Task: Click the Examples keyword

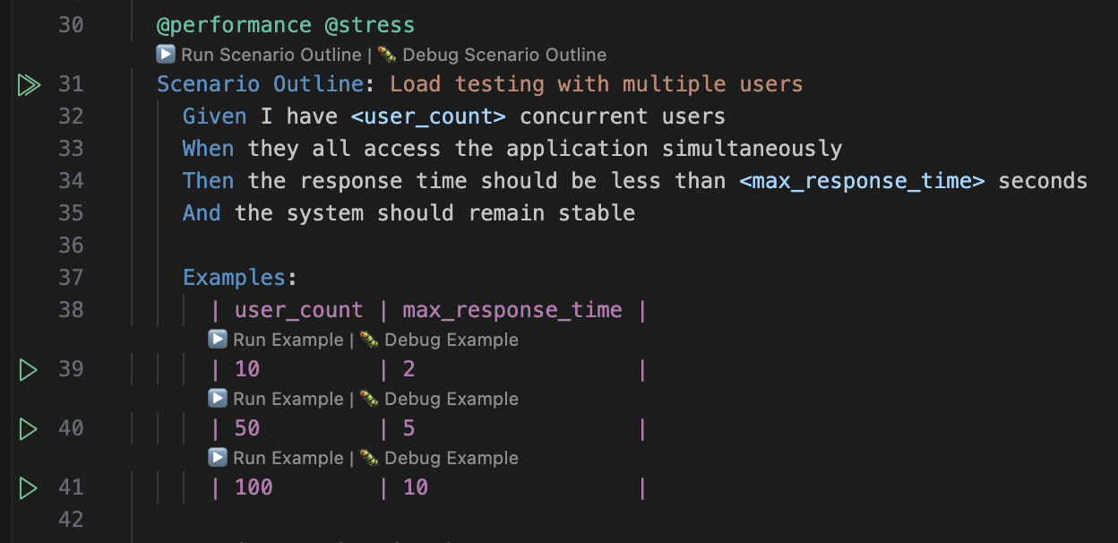Action: coord(234,278)
